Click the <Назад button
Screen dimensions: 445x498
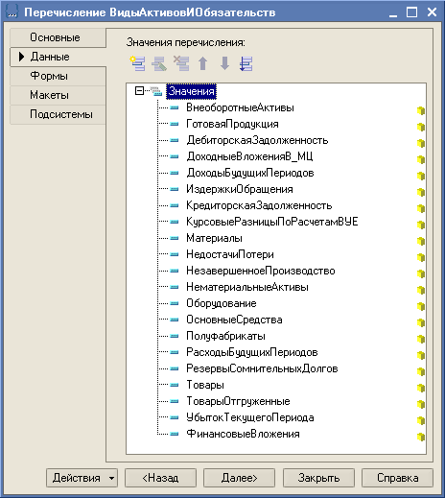(160, 478)
